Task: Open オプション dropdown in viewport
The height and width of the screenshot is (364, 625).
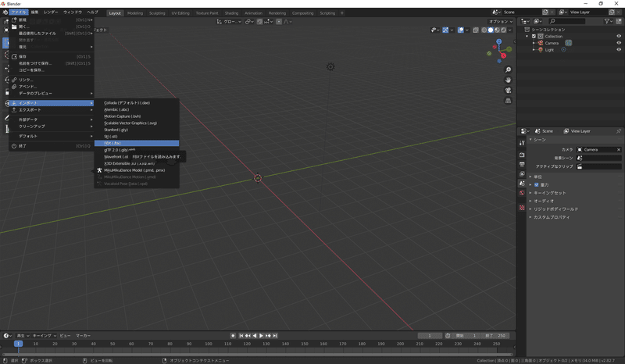Action: pos(501,22)
